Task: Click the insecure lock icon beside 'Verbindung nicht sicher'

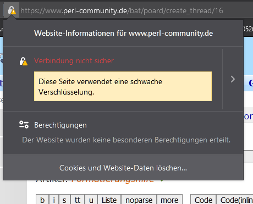Action: coord(24,62)
